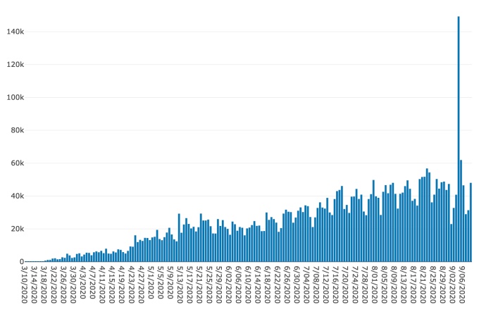
Task: Click the 7/24/2020 date label
Action: click(354, 284)
